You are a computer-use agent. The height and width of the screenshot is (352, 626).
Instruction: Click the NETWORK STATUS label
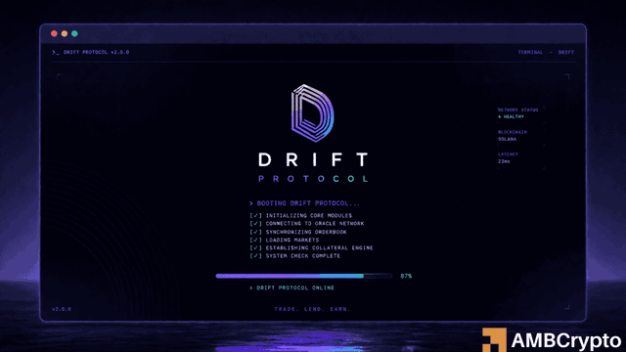coord(517,110)
